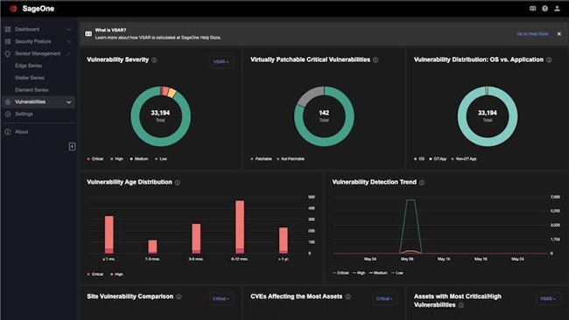Click the ≤1 mo. bar in age chart
Screen dimensions: 569x320
click(109, 234)
